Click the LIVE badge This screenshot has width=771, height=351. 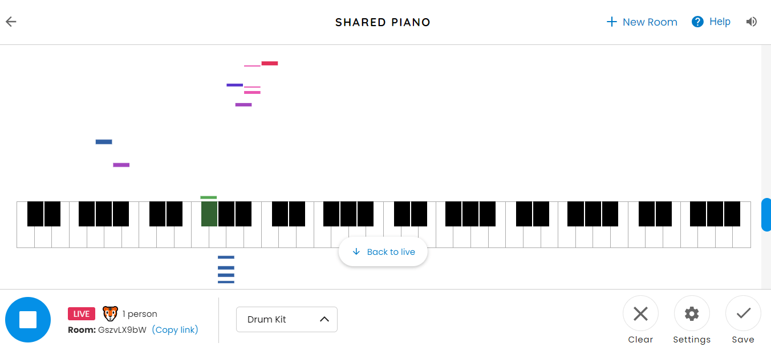[81, 313]
